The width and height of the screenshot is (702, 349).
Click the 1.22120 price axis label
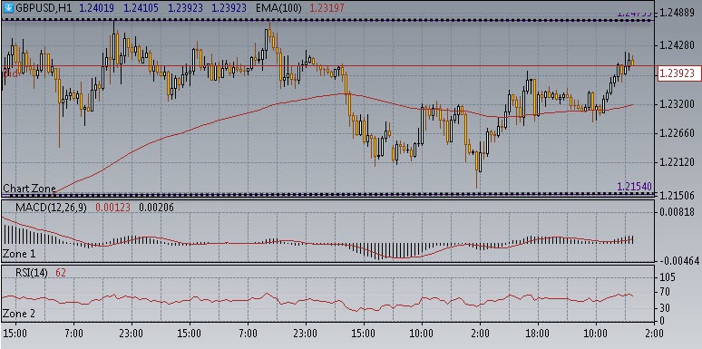pos(677,162)
